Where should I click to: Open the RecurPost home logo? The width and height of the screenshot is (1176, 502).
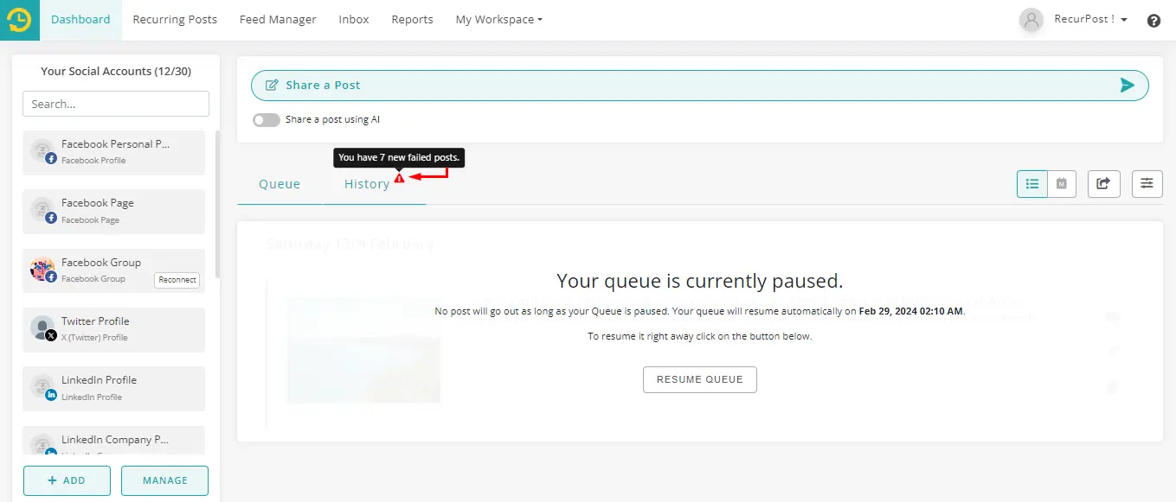(18, 18)
